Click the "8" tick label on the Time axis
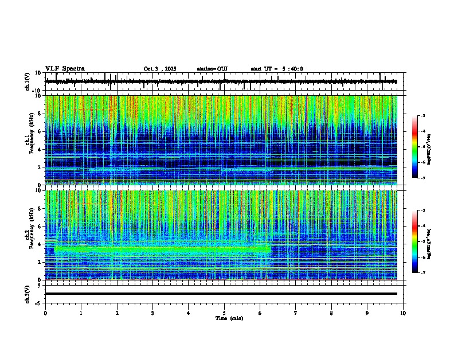Image resolution: width=454 pixels, height=351 pixels. click(x=331, y=313)
